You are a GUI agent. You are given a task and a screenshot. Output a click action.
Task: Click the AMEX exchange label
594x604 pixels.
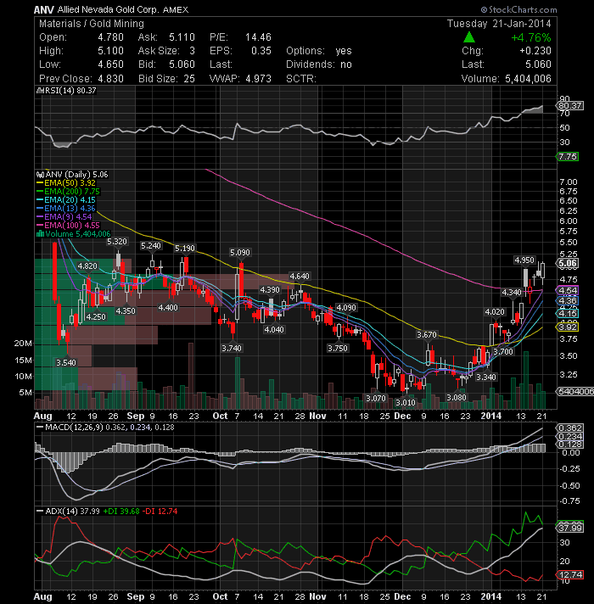click(176, 9)
